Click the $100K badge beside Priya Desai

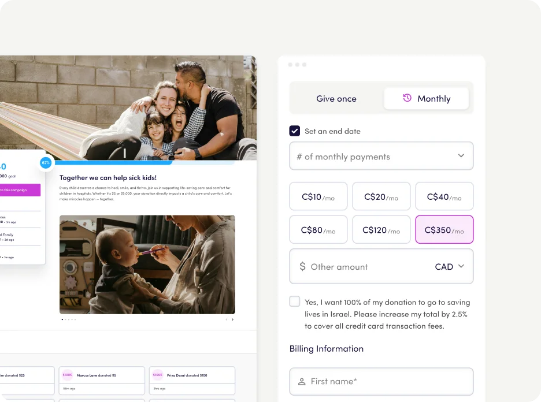(x=158, y=375)
